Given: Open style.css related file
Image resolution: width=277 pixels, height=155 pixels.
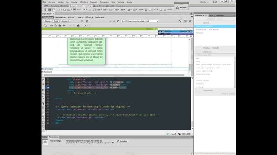Looking at the screenshot, I should click(72, 17).
